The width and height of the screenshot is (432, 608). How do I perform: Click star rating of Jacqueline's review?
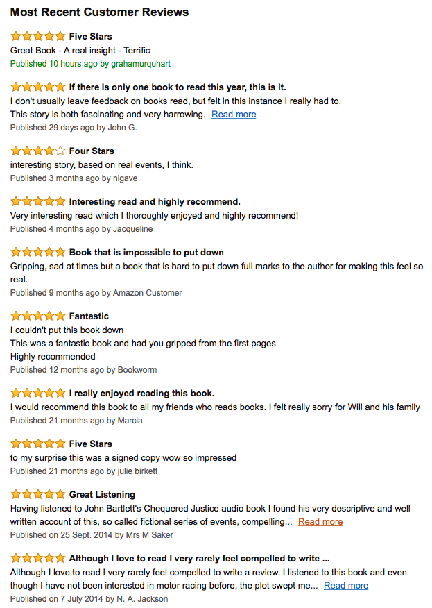(38, 202)
